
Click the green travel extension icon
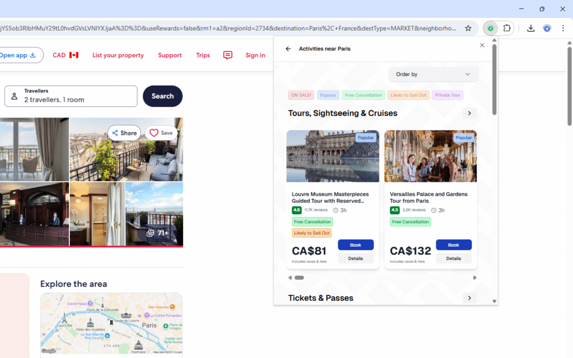pyautogui.click(x=491, y=28)
